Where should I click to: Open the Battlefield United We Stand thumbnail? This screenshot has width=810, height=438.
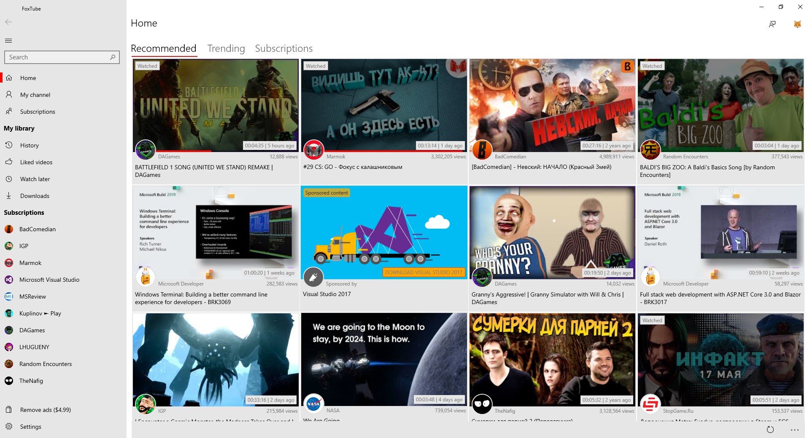click(216, 105)
